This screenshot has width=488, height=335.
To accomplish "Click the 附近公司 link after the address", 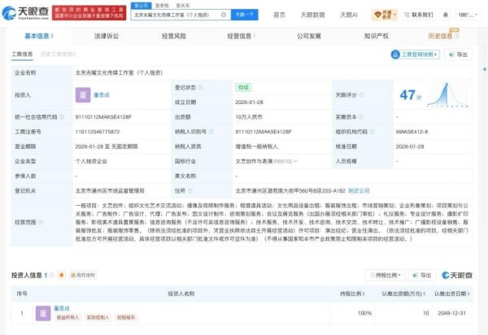I will click(x=359, y=190).
